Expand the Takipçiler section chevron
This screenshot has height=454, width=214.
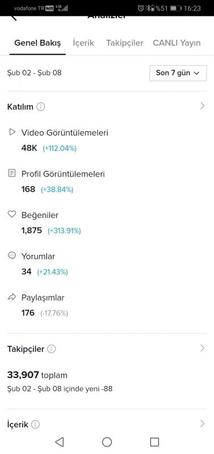[x=202, y=348]
